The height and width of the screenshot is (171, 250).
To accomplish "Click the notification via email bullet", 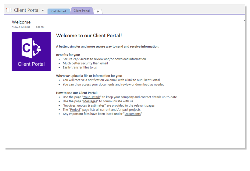I will click(x=111, y=80).
